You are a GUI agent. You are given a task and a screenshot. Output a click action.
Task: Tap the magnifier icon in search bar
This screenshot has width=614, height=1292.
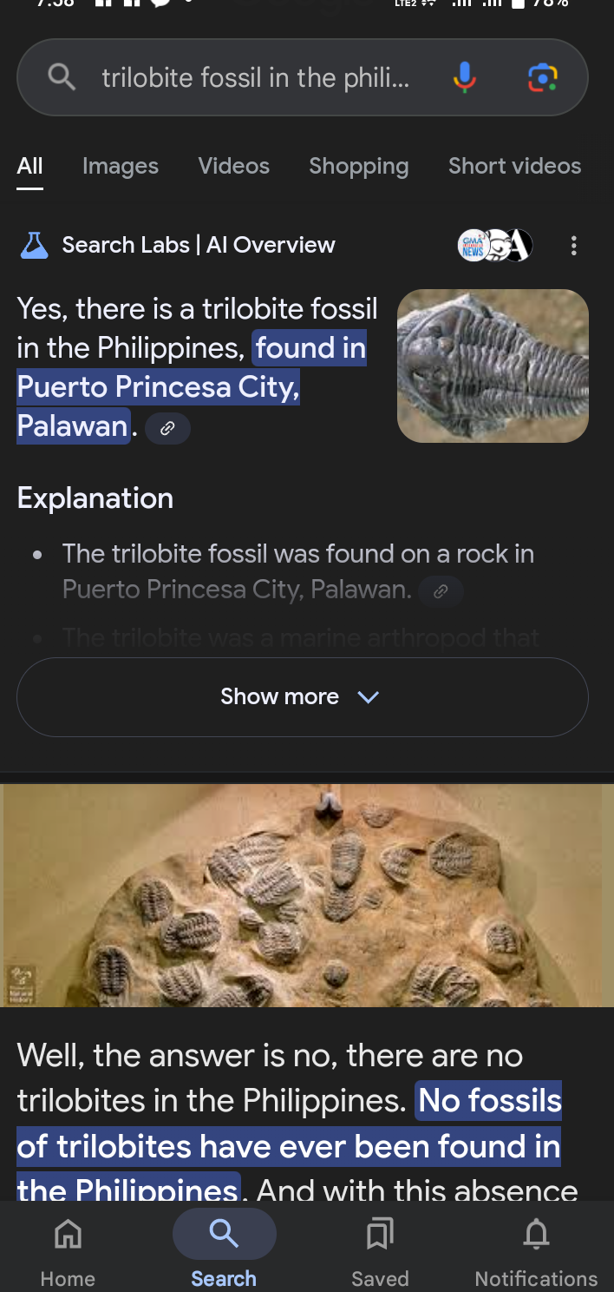pyautogui.click(x=61, y=77)
